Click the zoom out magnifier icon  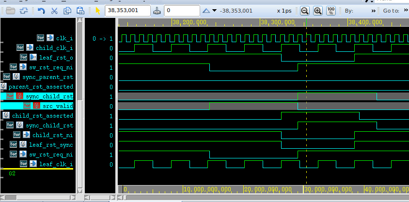[304, 11]
